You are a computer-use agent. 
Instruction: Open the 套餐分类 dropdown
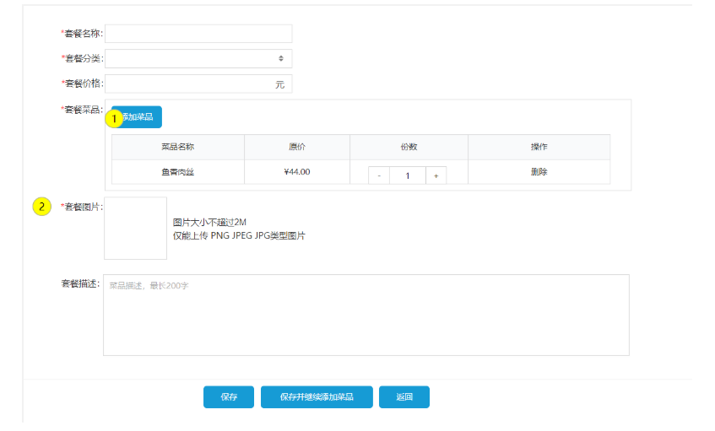point(198,58)
